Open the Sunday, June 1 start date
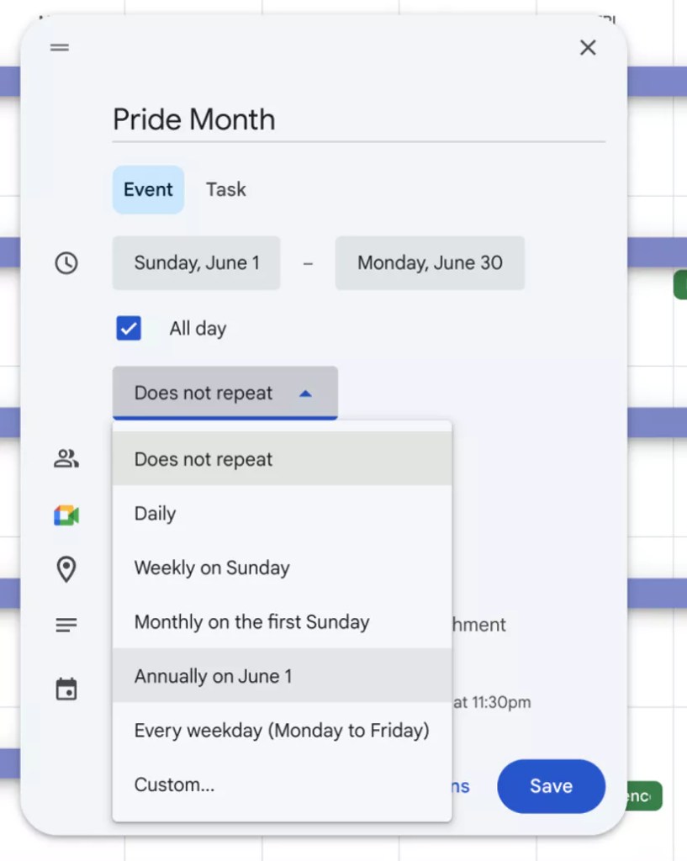Screen dimensions: 687x861 pyautogui.click(x=197, y=263)
